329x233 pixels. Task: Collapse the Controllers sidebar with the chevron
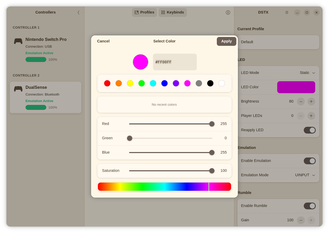click(78, 12)
